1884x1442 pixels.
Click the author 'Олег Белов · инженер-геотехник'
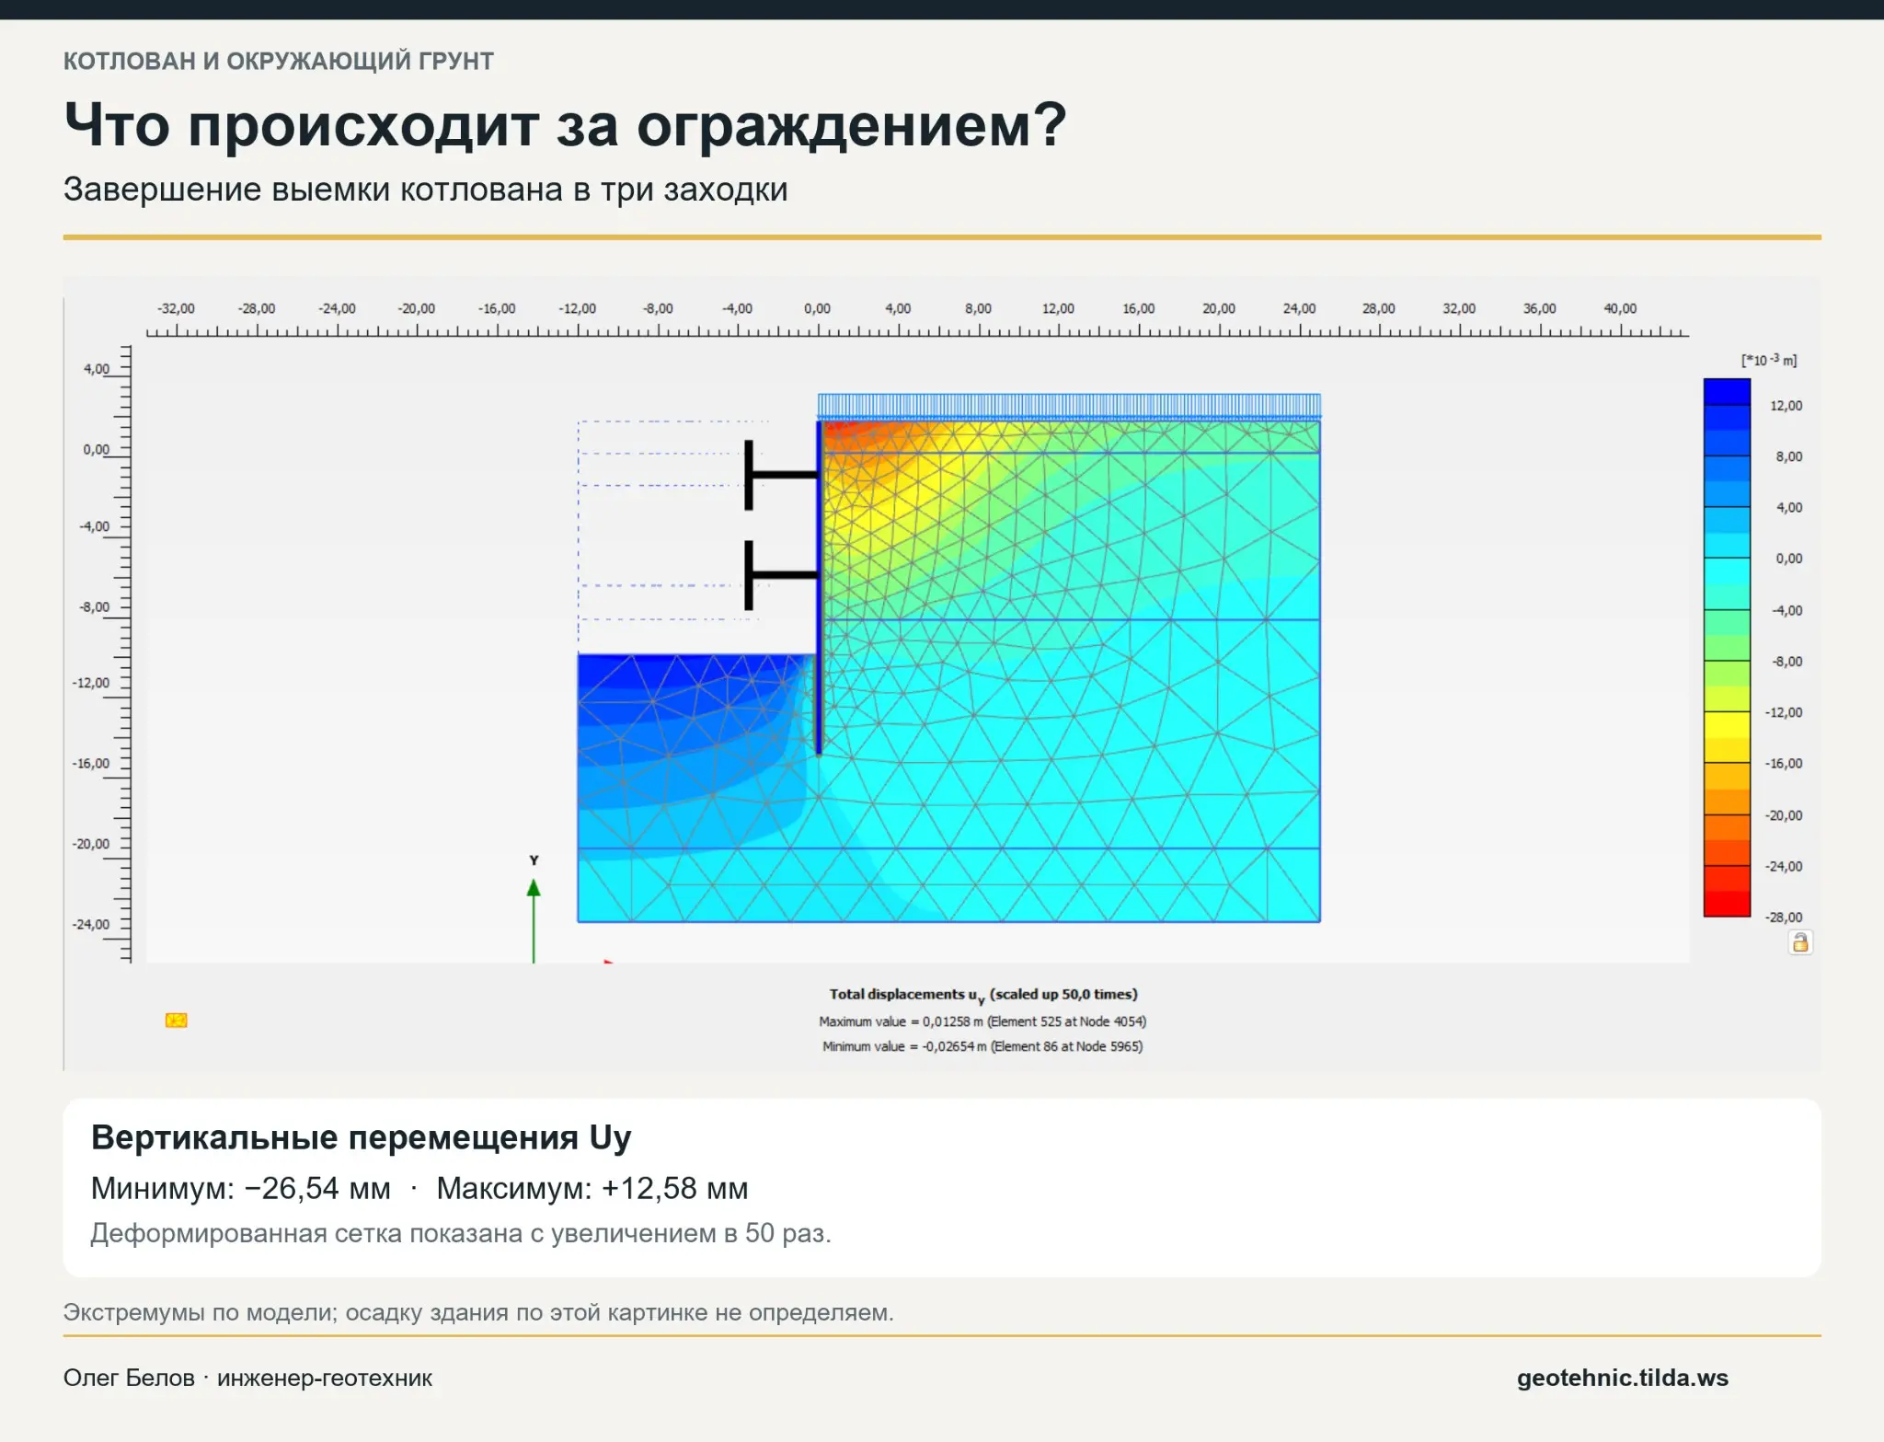247,1378
